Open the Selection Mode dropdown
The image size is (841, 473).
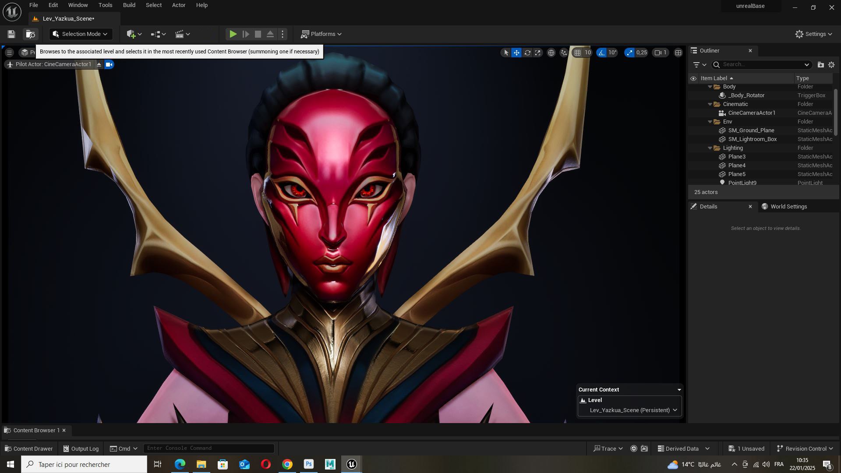click(x=81, y=34)
